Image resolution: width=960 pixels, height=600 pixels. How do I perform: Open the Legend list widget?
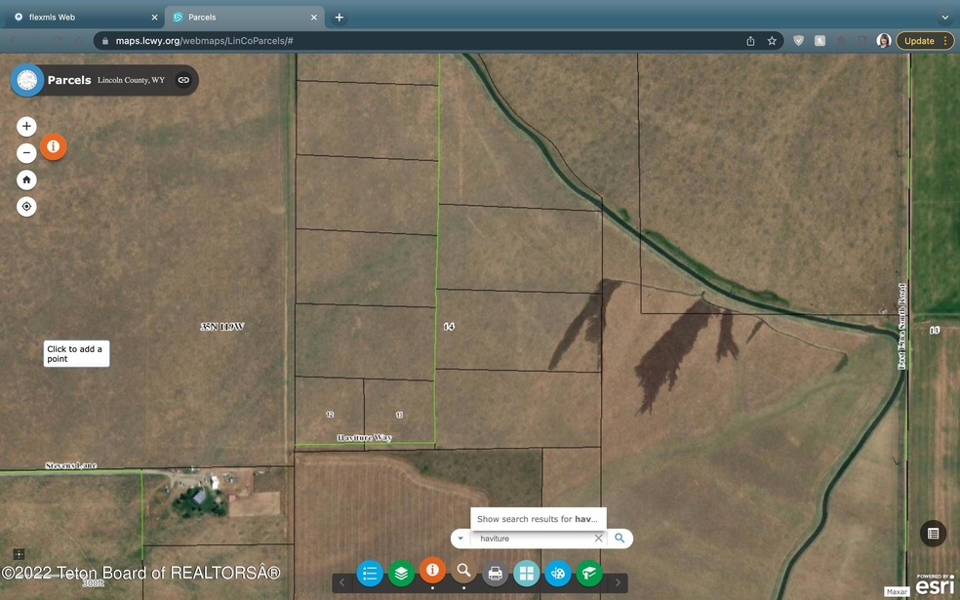[370, 574]
